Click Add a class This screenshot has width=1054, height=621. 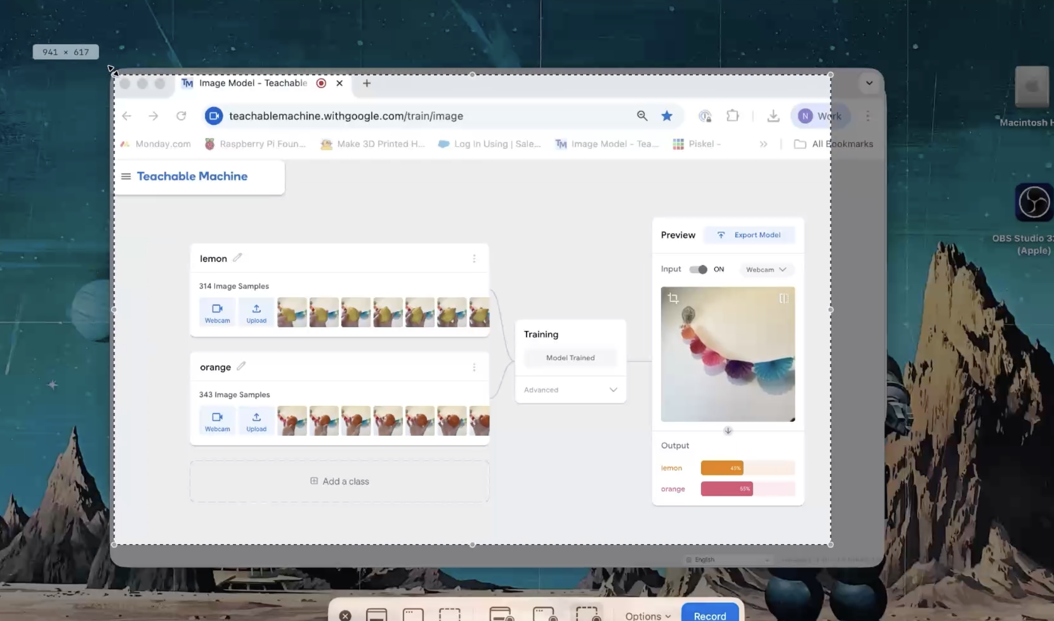(x=340, y=481)
